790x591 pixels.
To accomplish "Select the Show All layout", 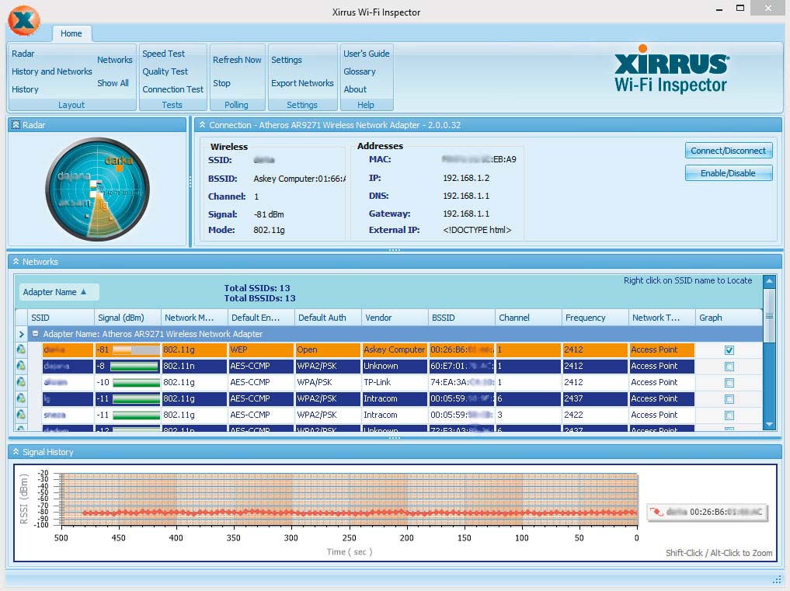I will 113,83.
